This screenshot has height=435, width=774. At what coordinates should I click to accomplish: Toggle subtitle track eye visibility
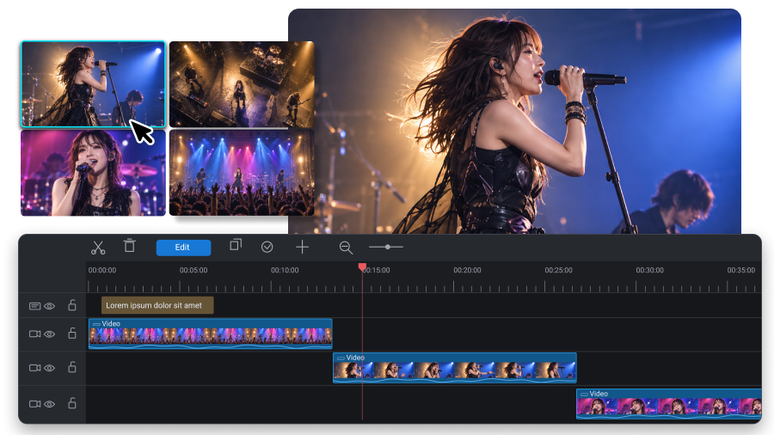49,306
